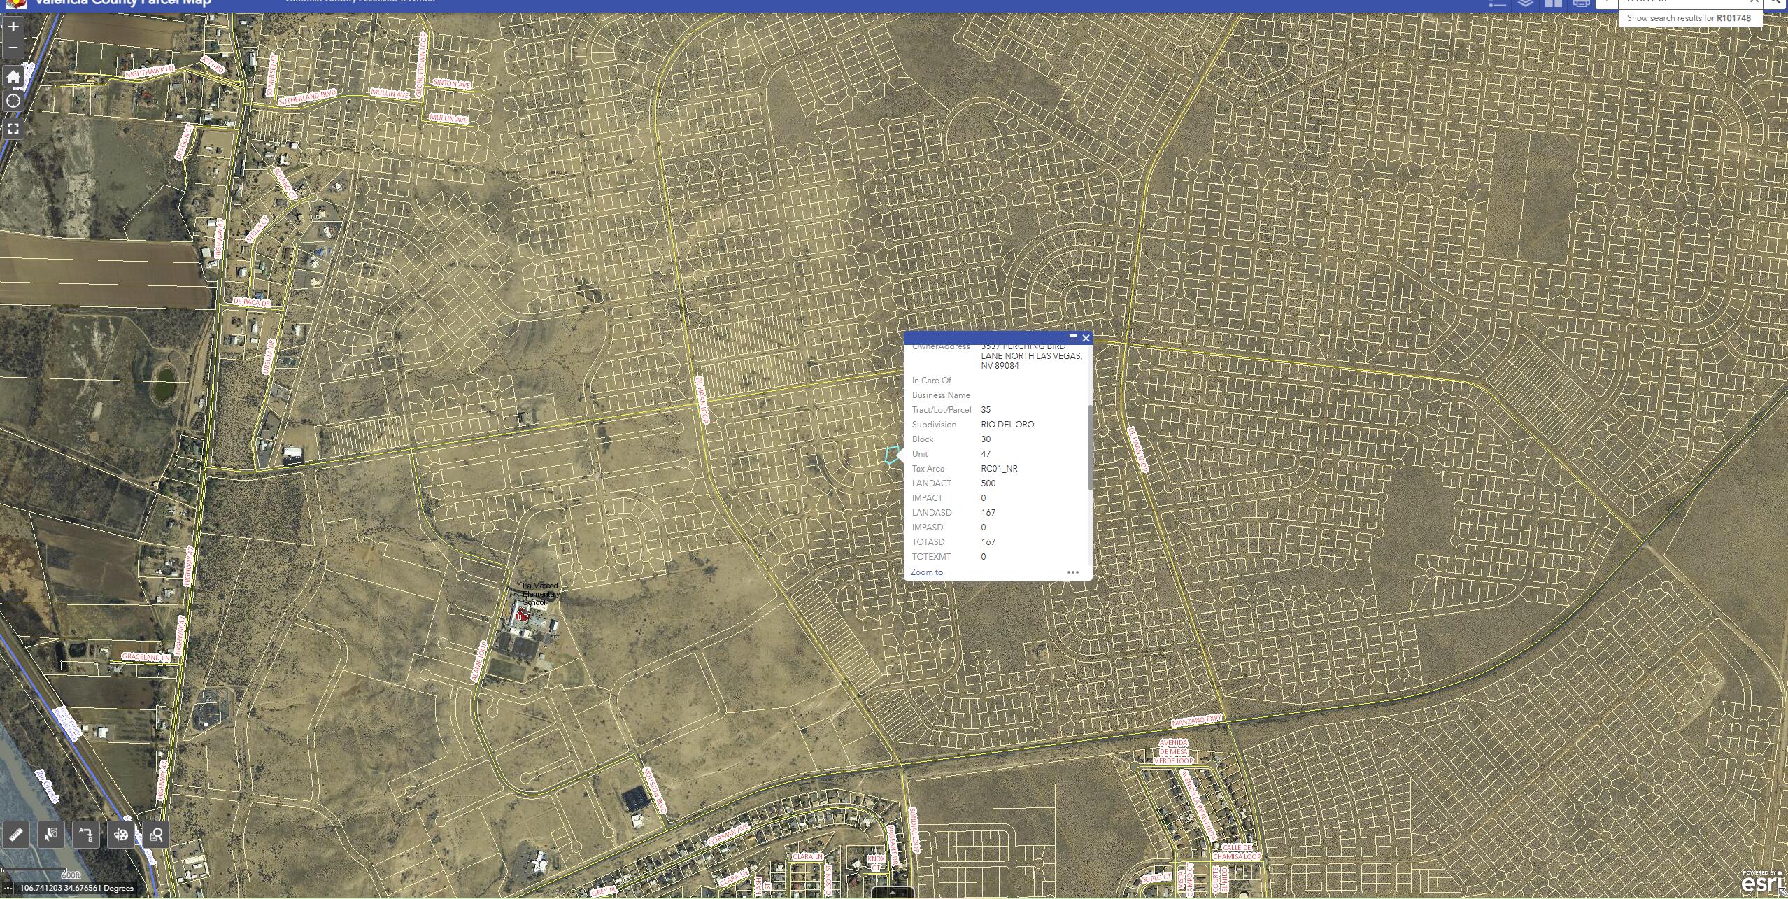Click the AVENIDA DE MESA VERDE LOOP label

1173,751
